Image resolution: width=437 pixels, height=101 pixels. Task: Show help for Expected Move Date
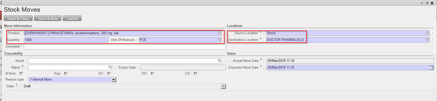[261, 67]
